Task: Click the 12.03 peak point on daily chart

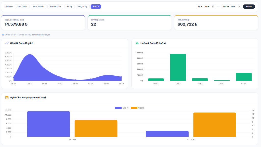Action: pyautogui.click(x=29, y=54)
